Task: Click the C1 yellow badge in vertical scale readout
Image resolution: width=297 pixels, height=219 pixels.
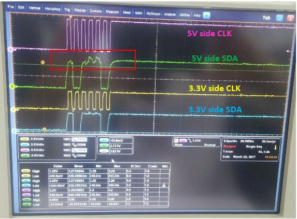Action: [25, 139]
